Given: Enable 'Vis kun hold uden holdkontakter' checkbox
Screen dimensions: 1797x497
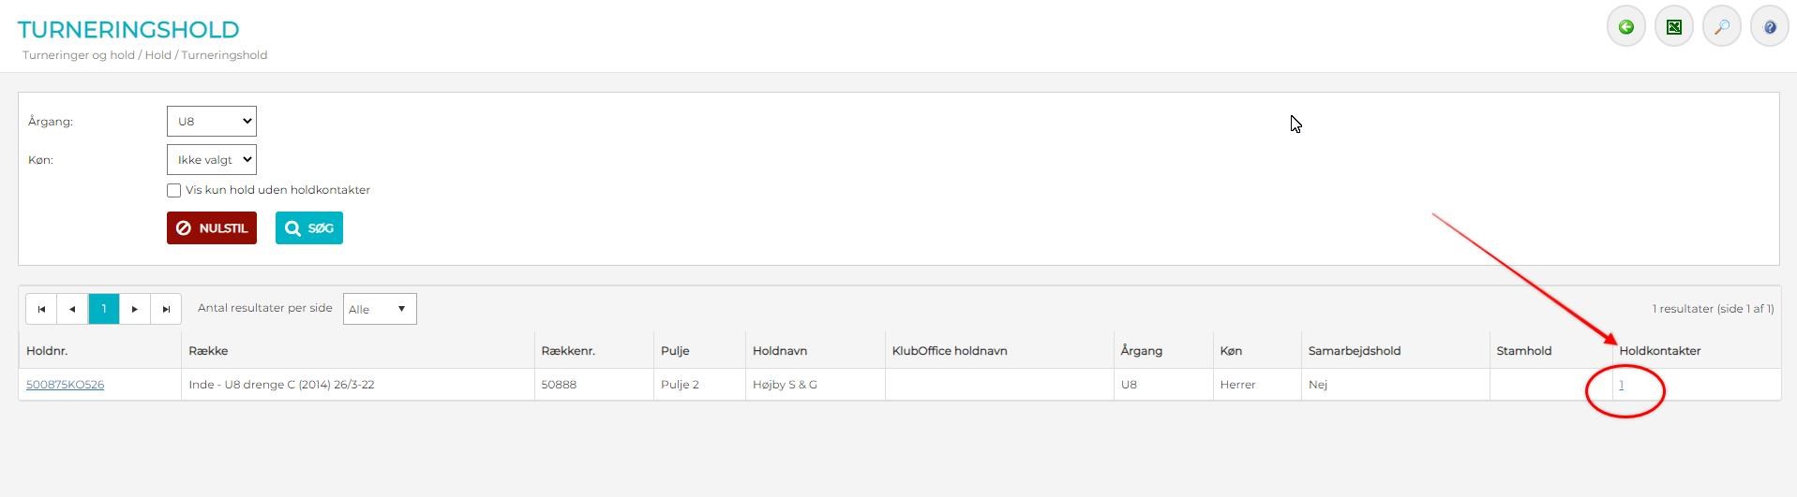Looking at the screenshot, I should (173, 190).
